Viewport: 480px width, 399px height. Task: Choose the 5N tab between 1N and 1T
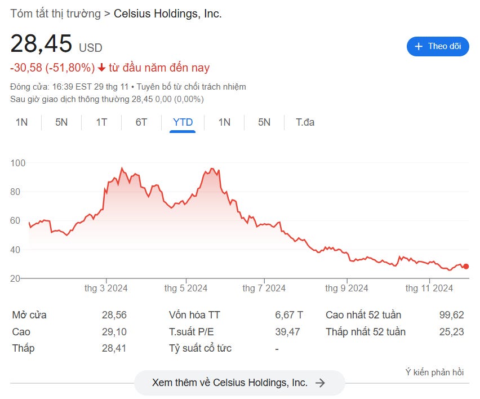pos(61,122)
